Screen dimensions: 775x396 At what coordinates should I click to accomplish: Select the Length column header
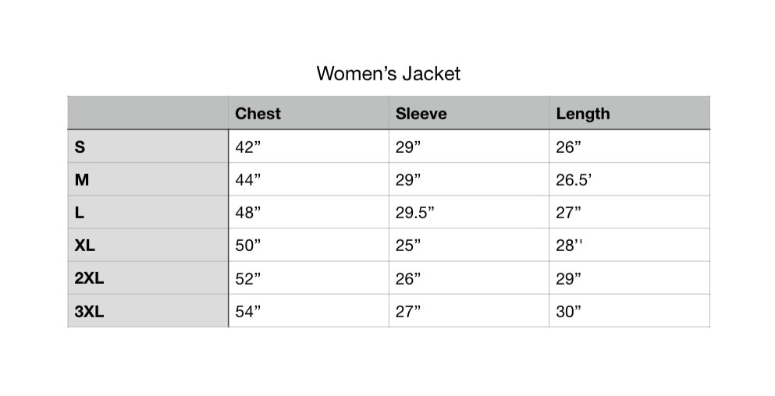[582, 114]
